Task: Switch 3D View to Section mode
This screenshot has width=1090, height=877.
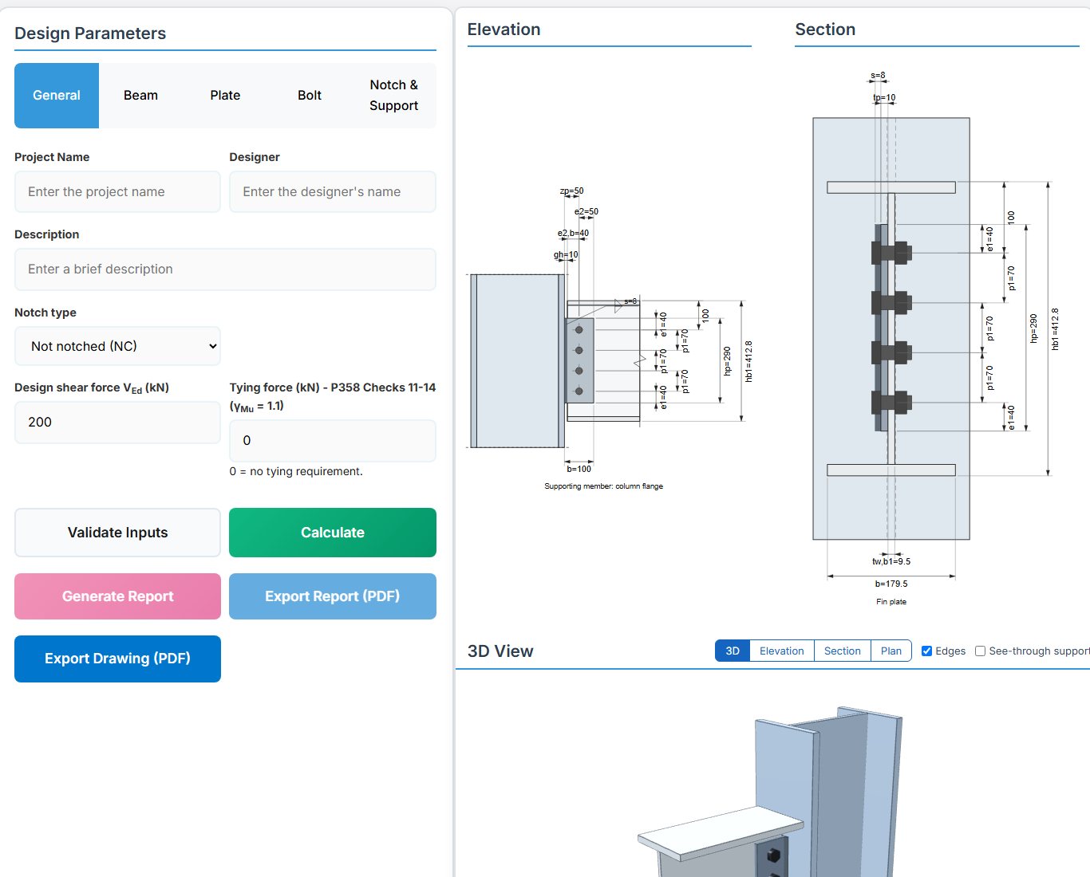Action: click(x=843, y=651)
